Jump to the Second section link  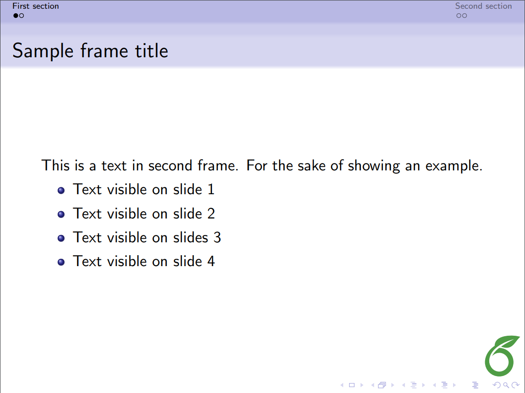483,6
